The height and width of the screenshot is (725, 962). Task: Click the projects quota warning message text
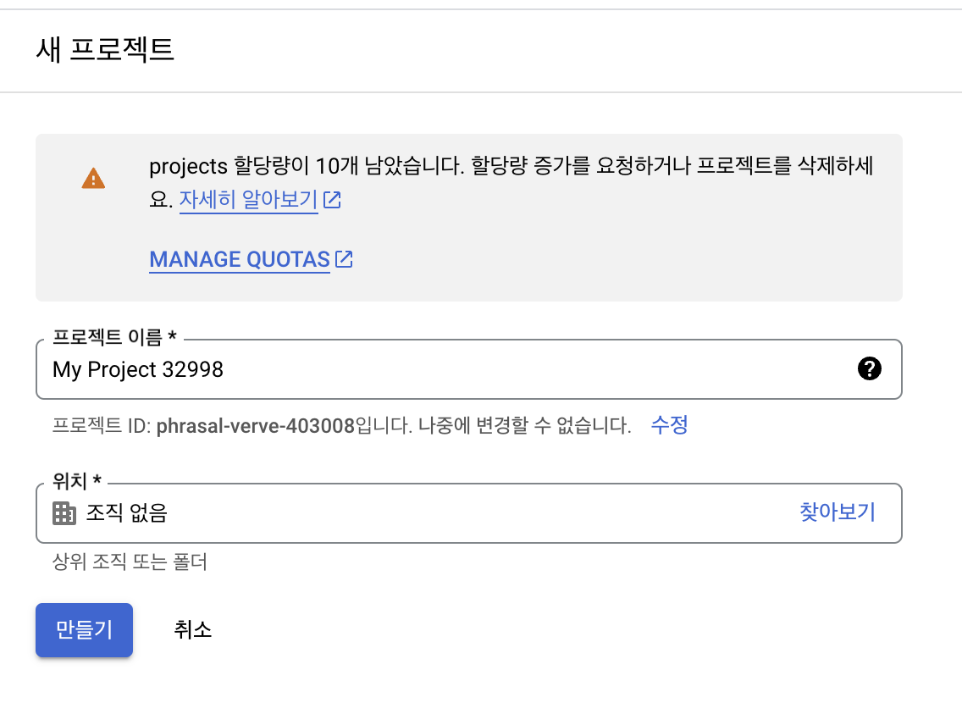click(x=511, y=182)
